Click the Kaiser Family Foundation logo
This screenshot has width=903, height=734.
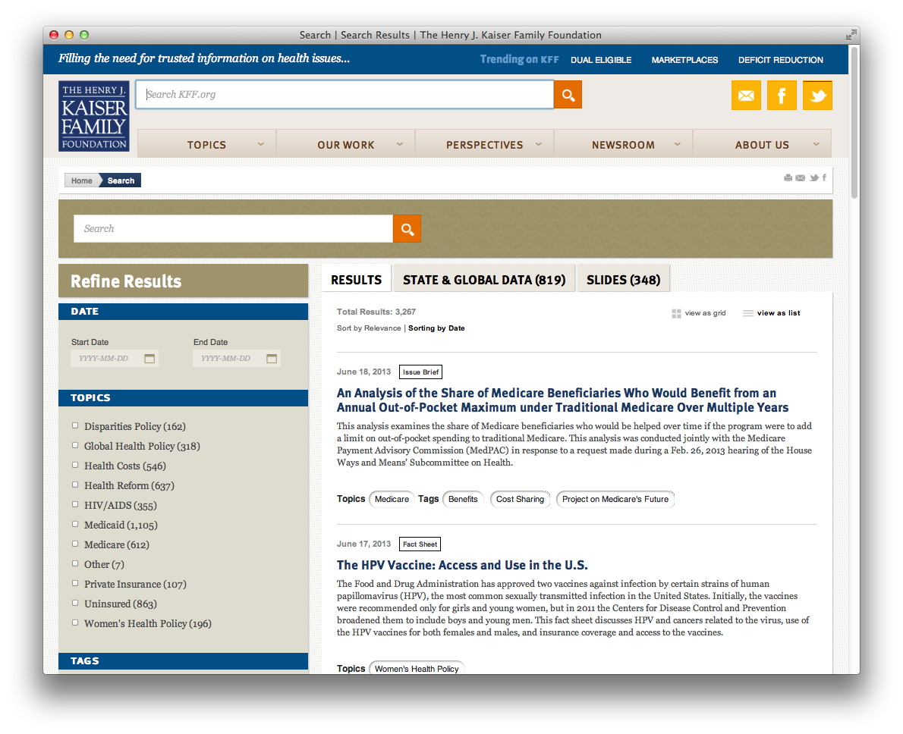click(94, 116)
